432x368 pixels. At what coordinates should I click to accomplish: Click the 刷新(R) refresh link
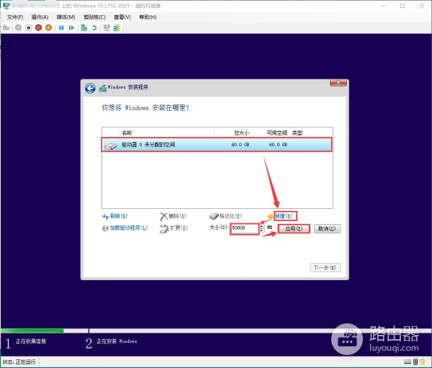coord(118,215)
